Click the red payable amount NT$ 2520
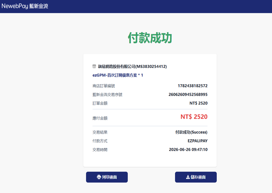 point(194,117)
